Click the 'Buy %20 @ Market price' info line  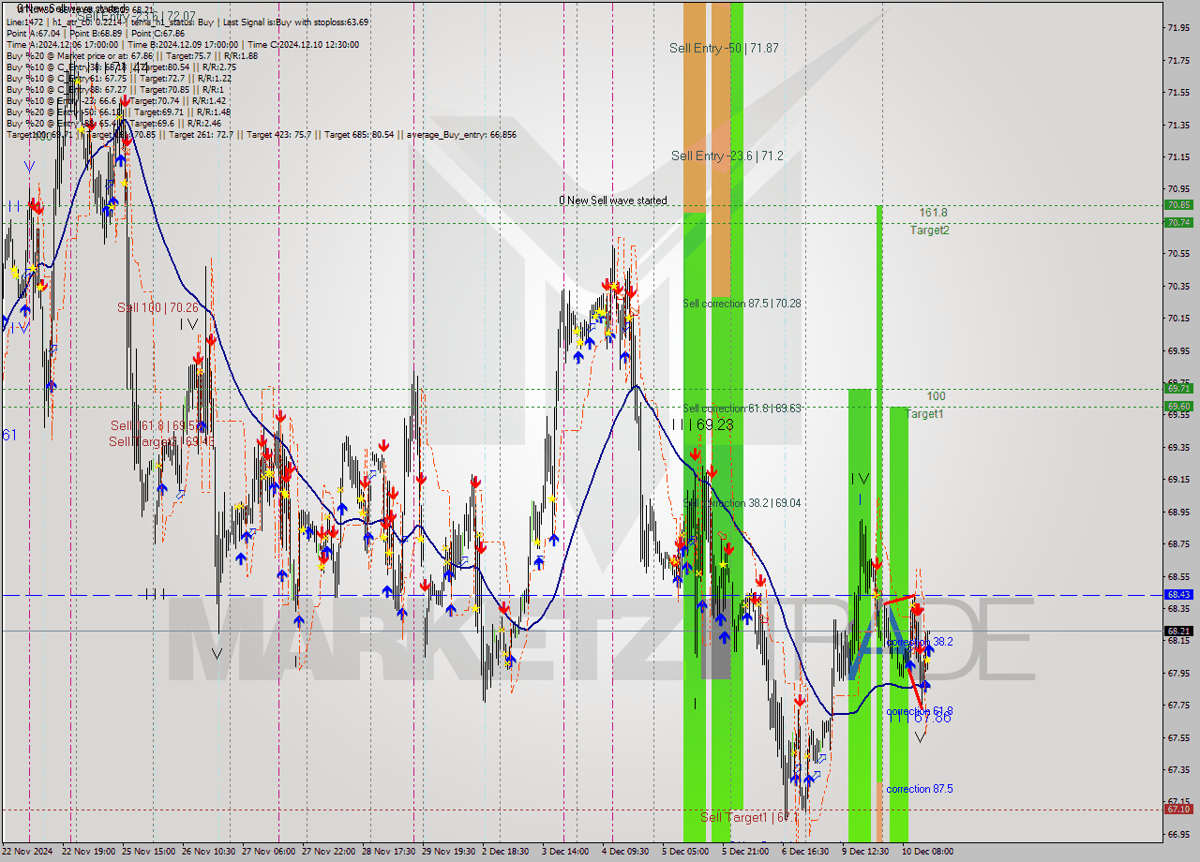point(132,55)
